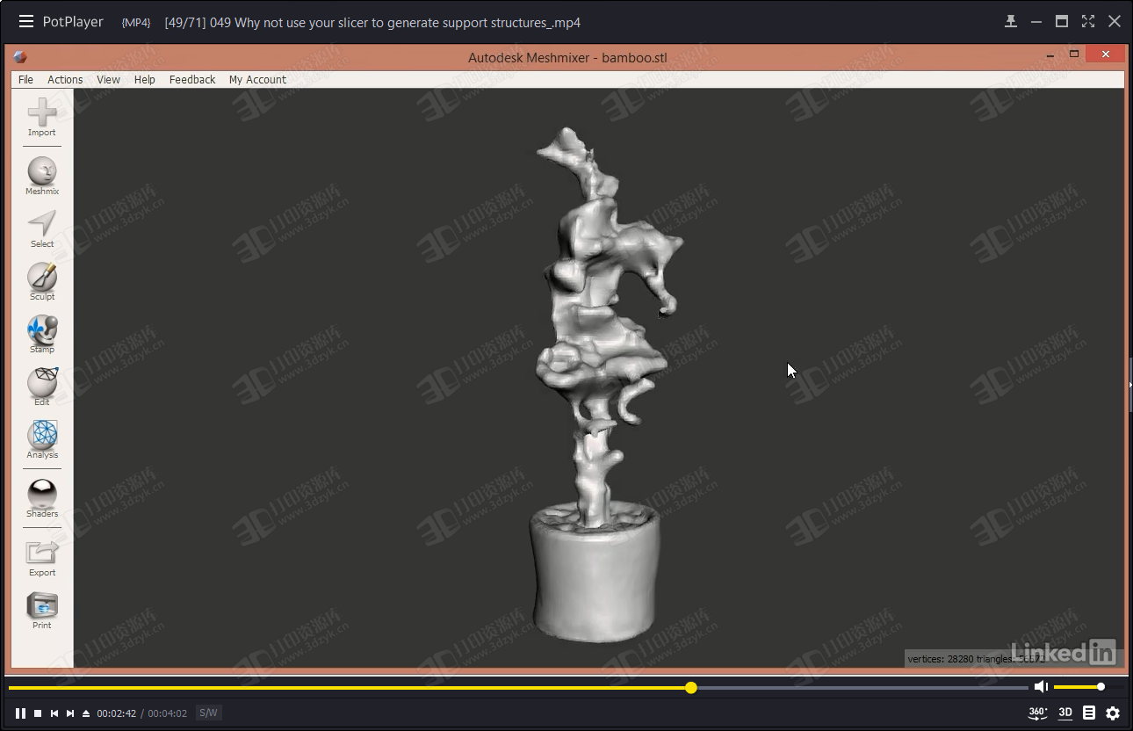This screenshot has height=731, width=1133.
Task: Open Meshmixer File menu
Action: (25, 79)
